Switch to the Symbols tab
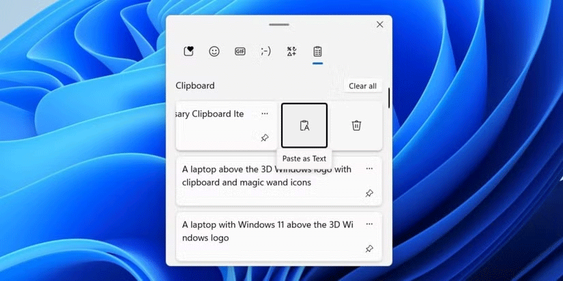 coord(291,52)
